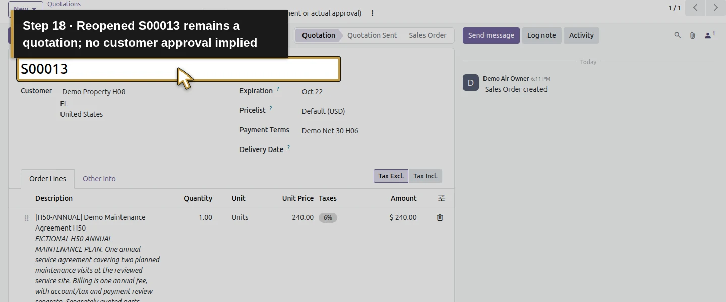Viewport: 726px width, 302px height.
Task: Click the Description column header
Action: [x=54, y=198]
